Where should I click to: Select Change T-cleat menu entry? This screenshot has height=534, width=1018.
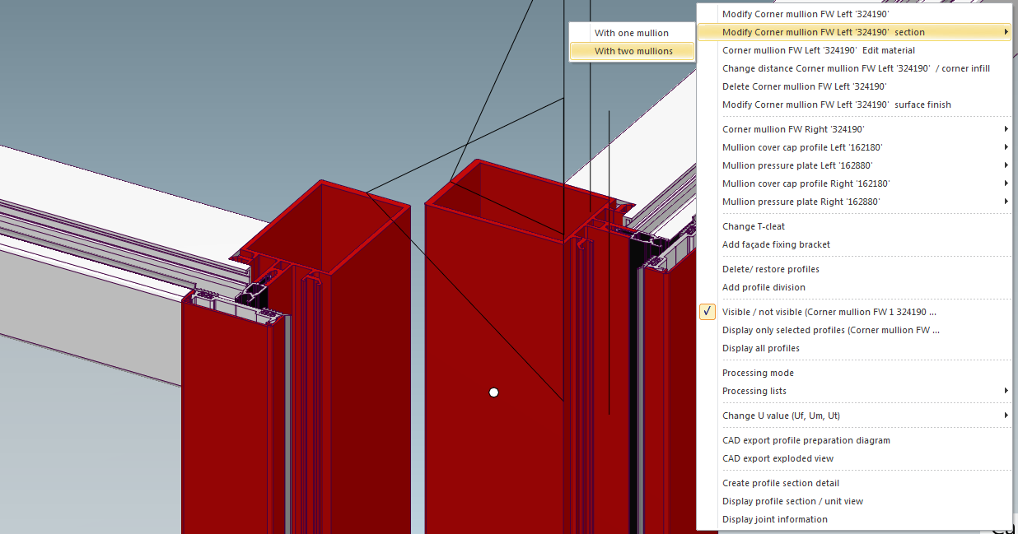(753, 226)
